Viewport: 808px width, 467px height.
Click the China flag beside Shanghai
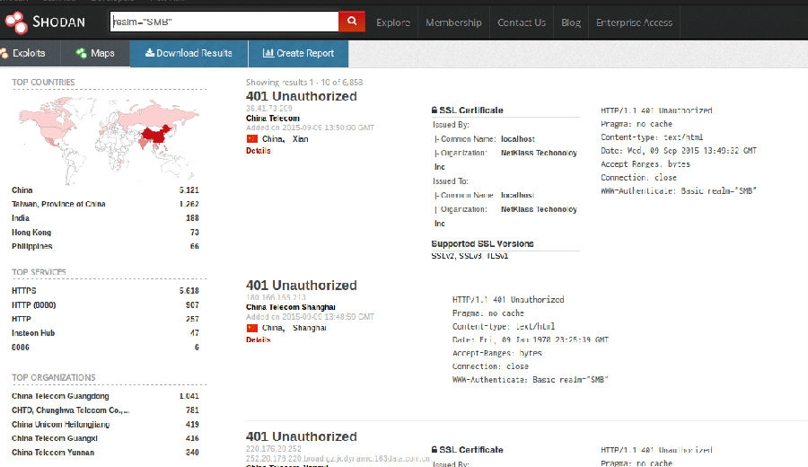tap(252, 328)
